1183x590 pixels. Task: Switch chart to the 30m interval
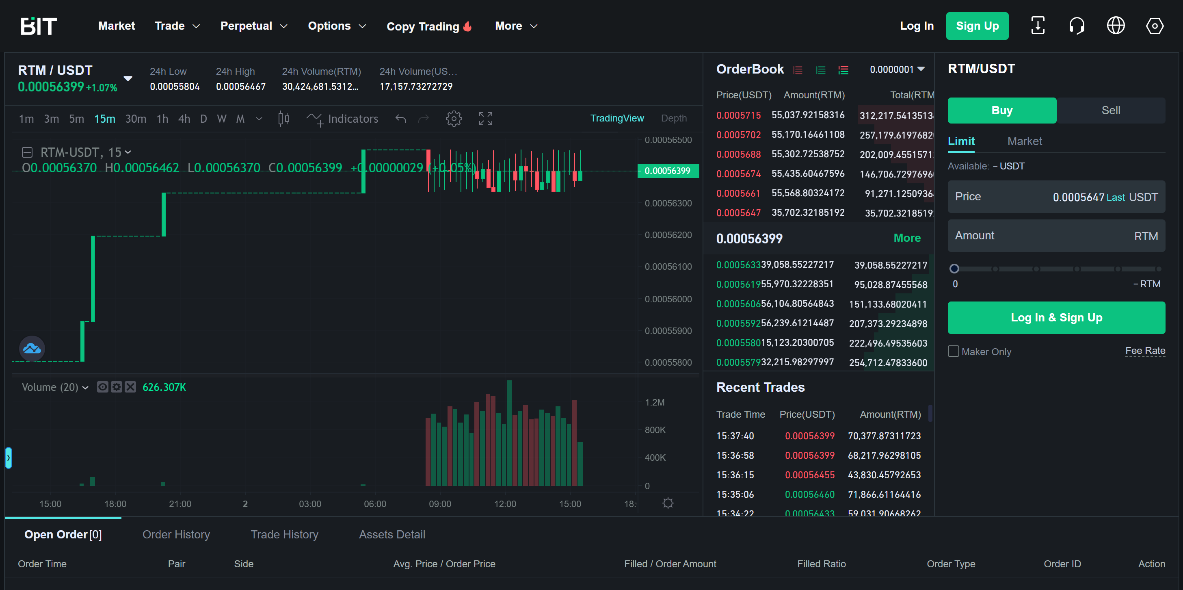(x=136, y=119)
